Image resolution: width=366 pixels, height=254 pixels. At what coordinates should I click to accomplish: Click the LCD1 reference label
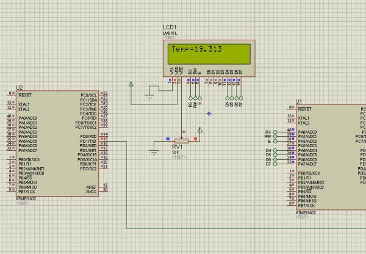169,27
